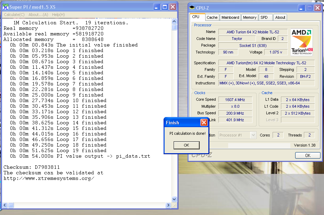Click the empty Level 3 cache field
The image size is (324, 215).
[x=298, y=120]
